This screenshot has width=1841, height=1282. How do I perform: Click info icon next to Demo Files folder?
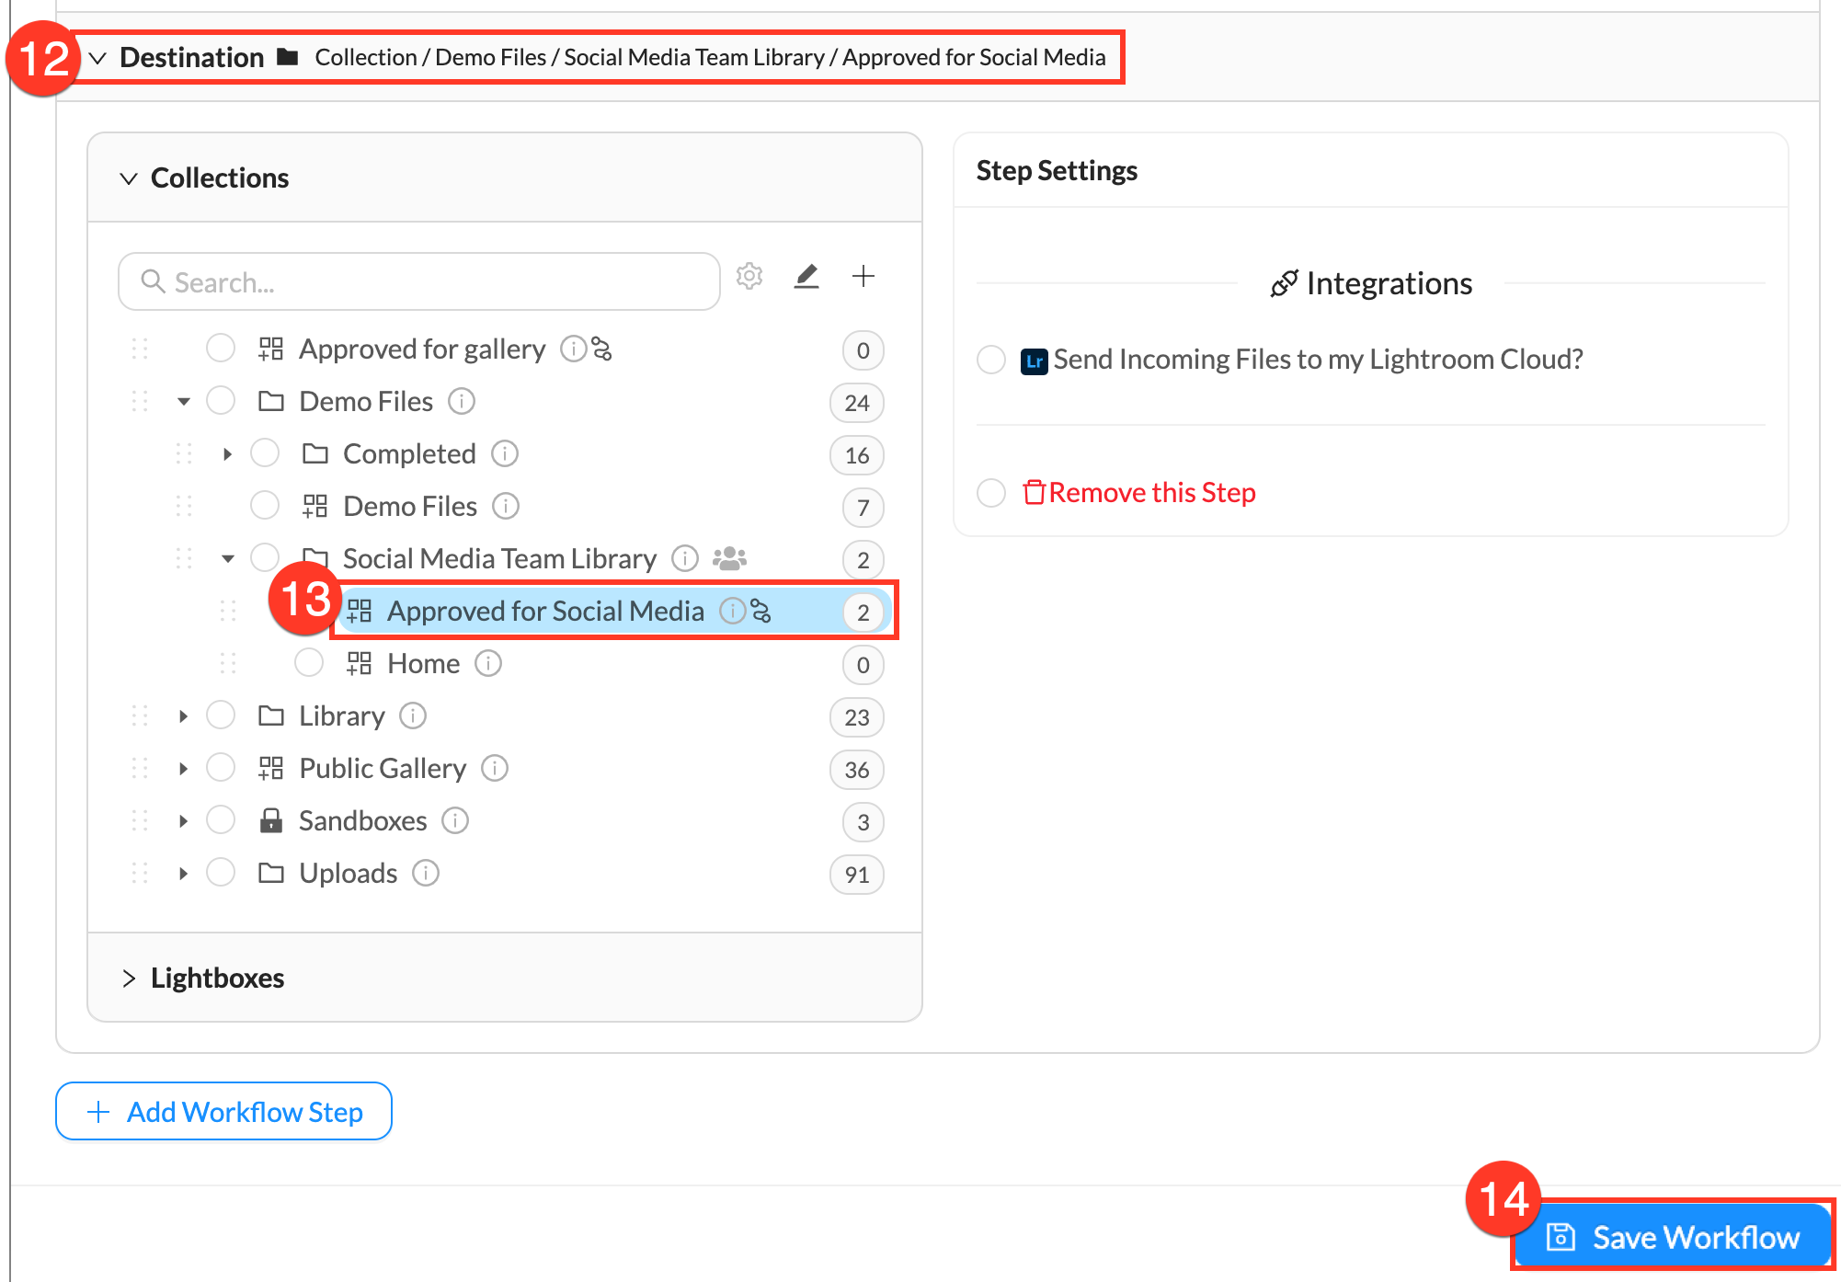pyautogui.click(x=461, y=401)
